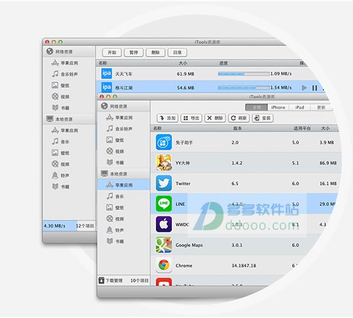Open 下载管理 at front window bottom
Viewport: 353px width, 318px height.
111,280
